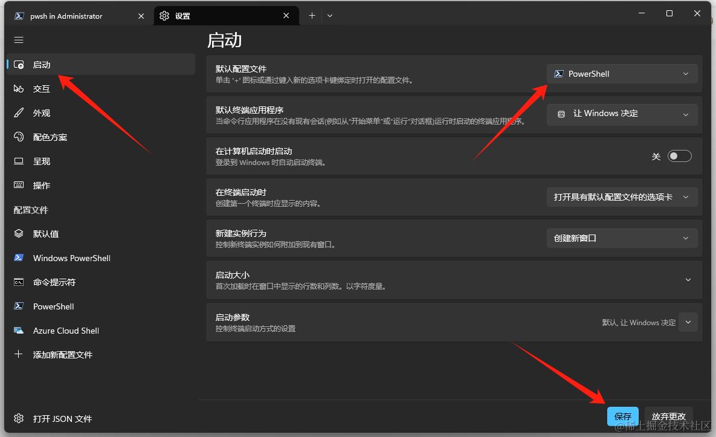Click the 放弃更改 discard button

(668, 416)
